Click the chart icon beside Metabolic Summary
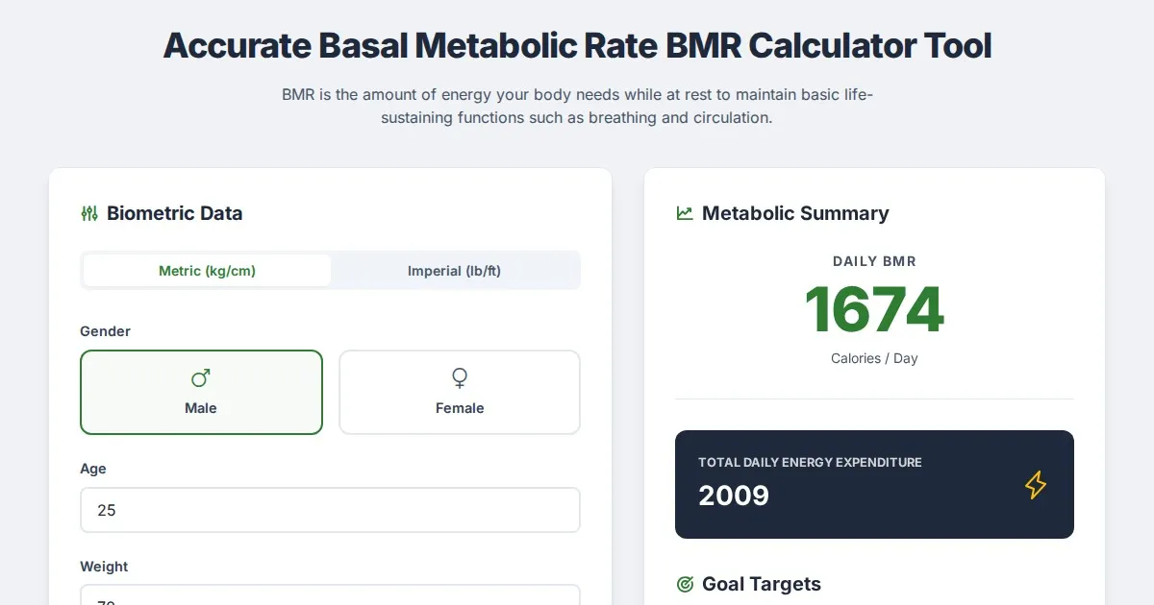The width and height of the screenshot is (1154, 605). (x=685, y=213)
